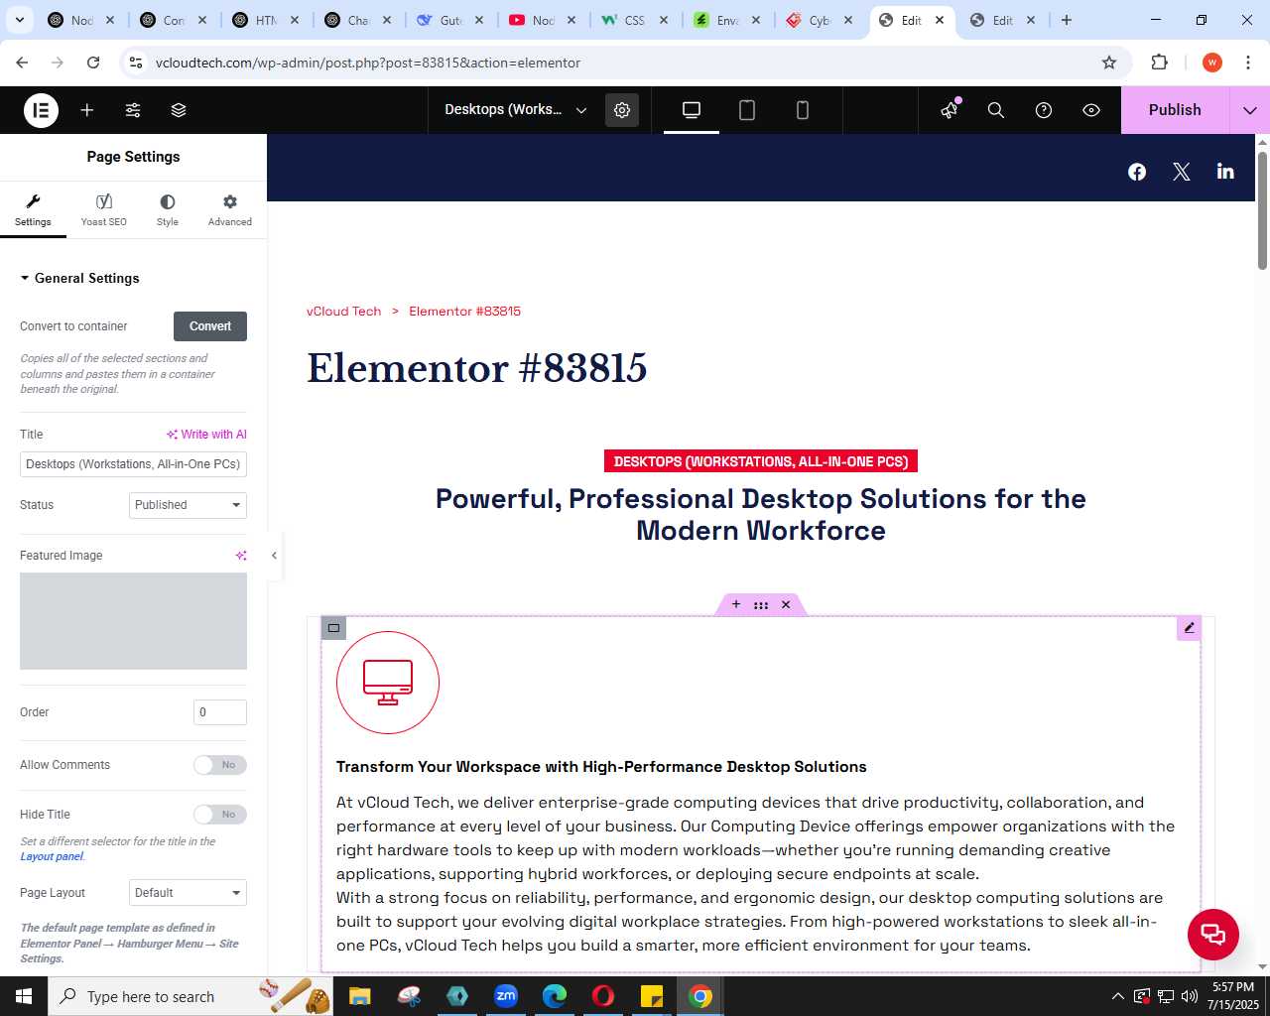Open the help question mark icon

(x=1044, y=110)
